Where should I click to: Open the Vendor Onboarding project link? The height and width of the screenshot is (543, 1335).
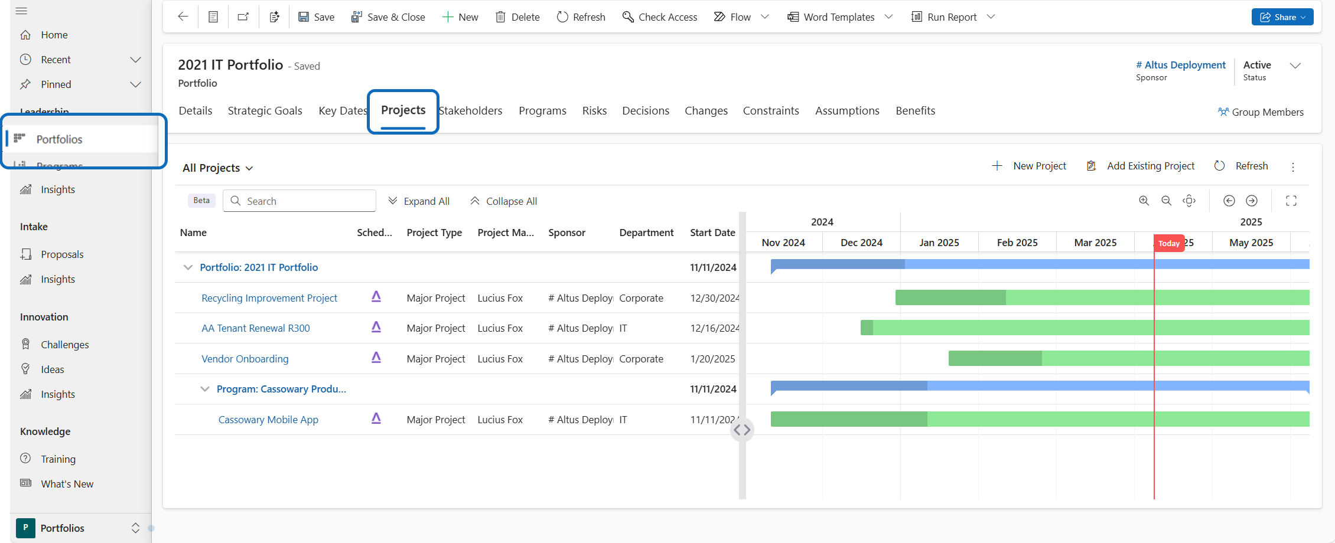click(245, 359)
